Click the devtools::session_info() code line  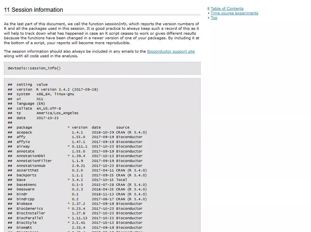[x=34, y=68]
